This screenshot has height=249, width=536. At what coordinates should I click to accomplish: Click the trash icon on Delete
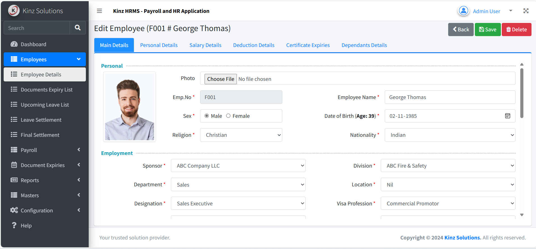508,29
